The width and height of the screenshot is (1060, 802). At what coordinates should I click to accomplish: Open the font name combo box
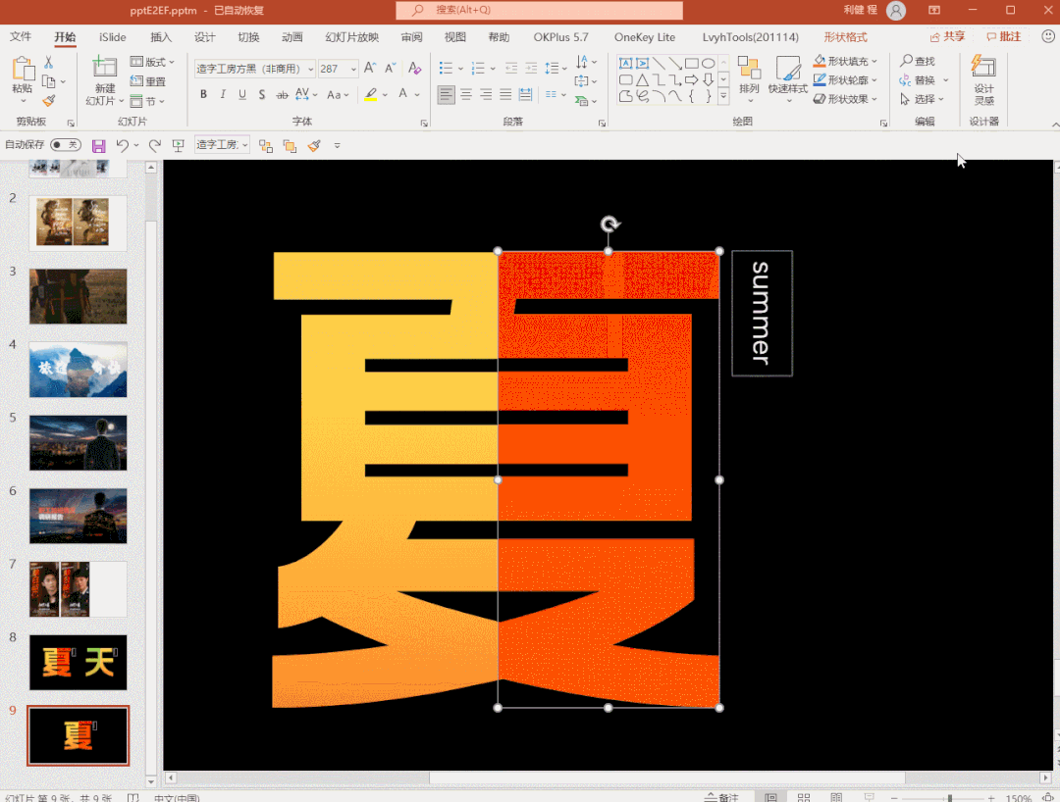(255, 69)
